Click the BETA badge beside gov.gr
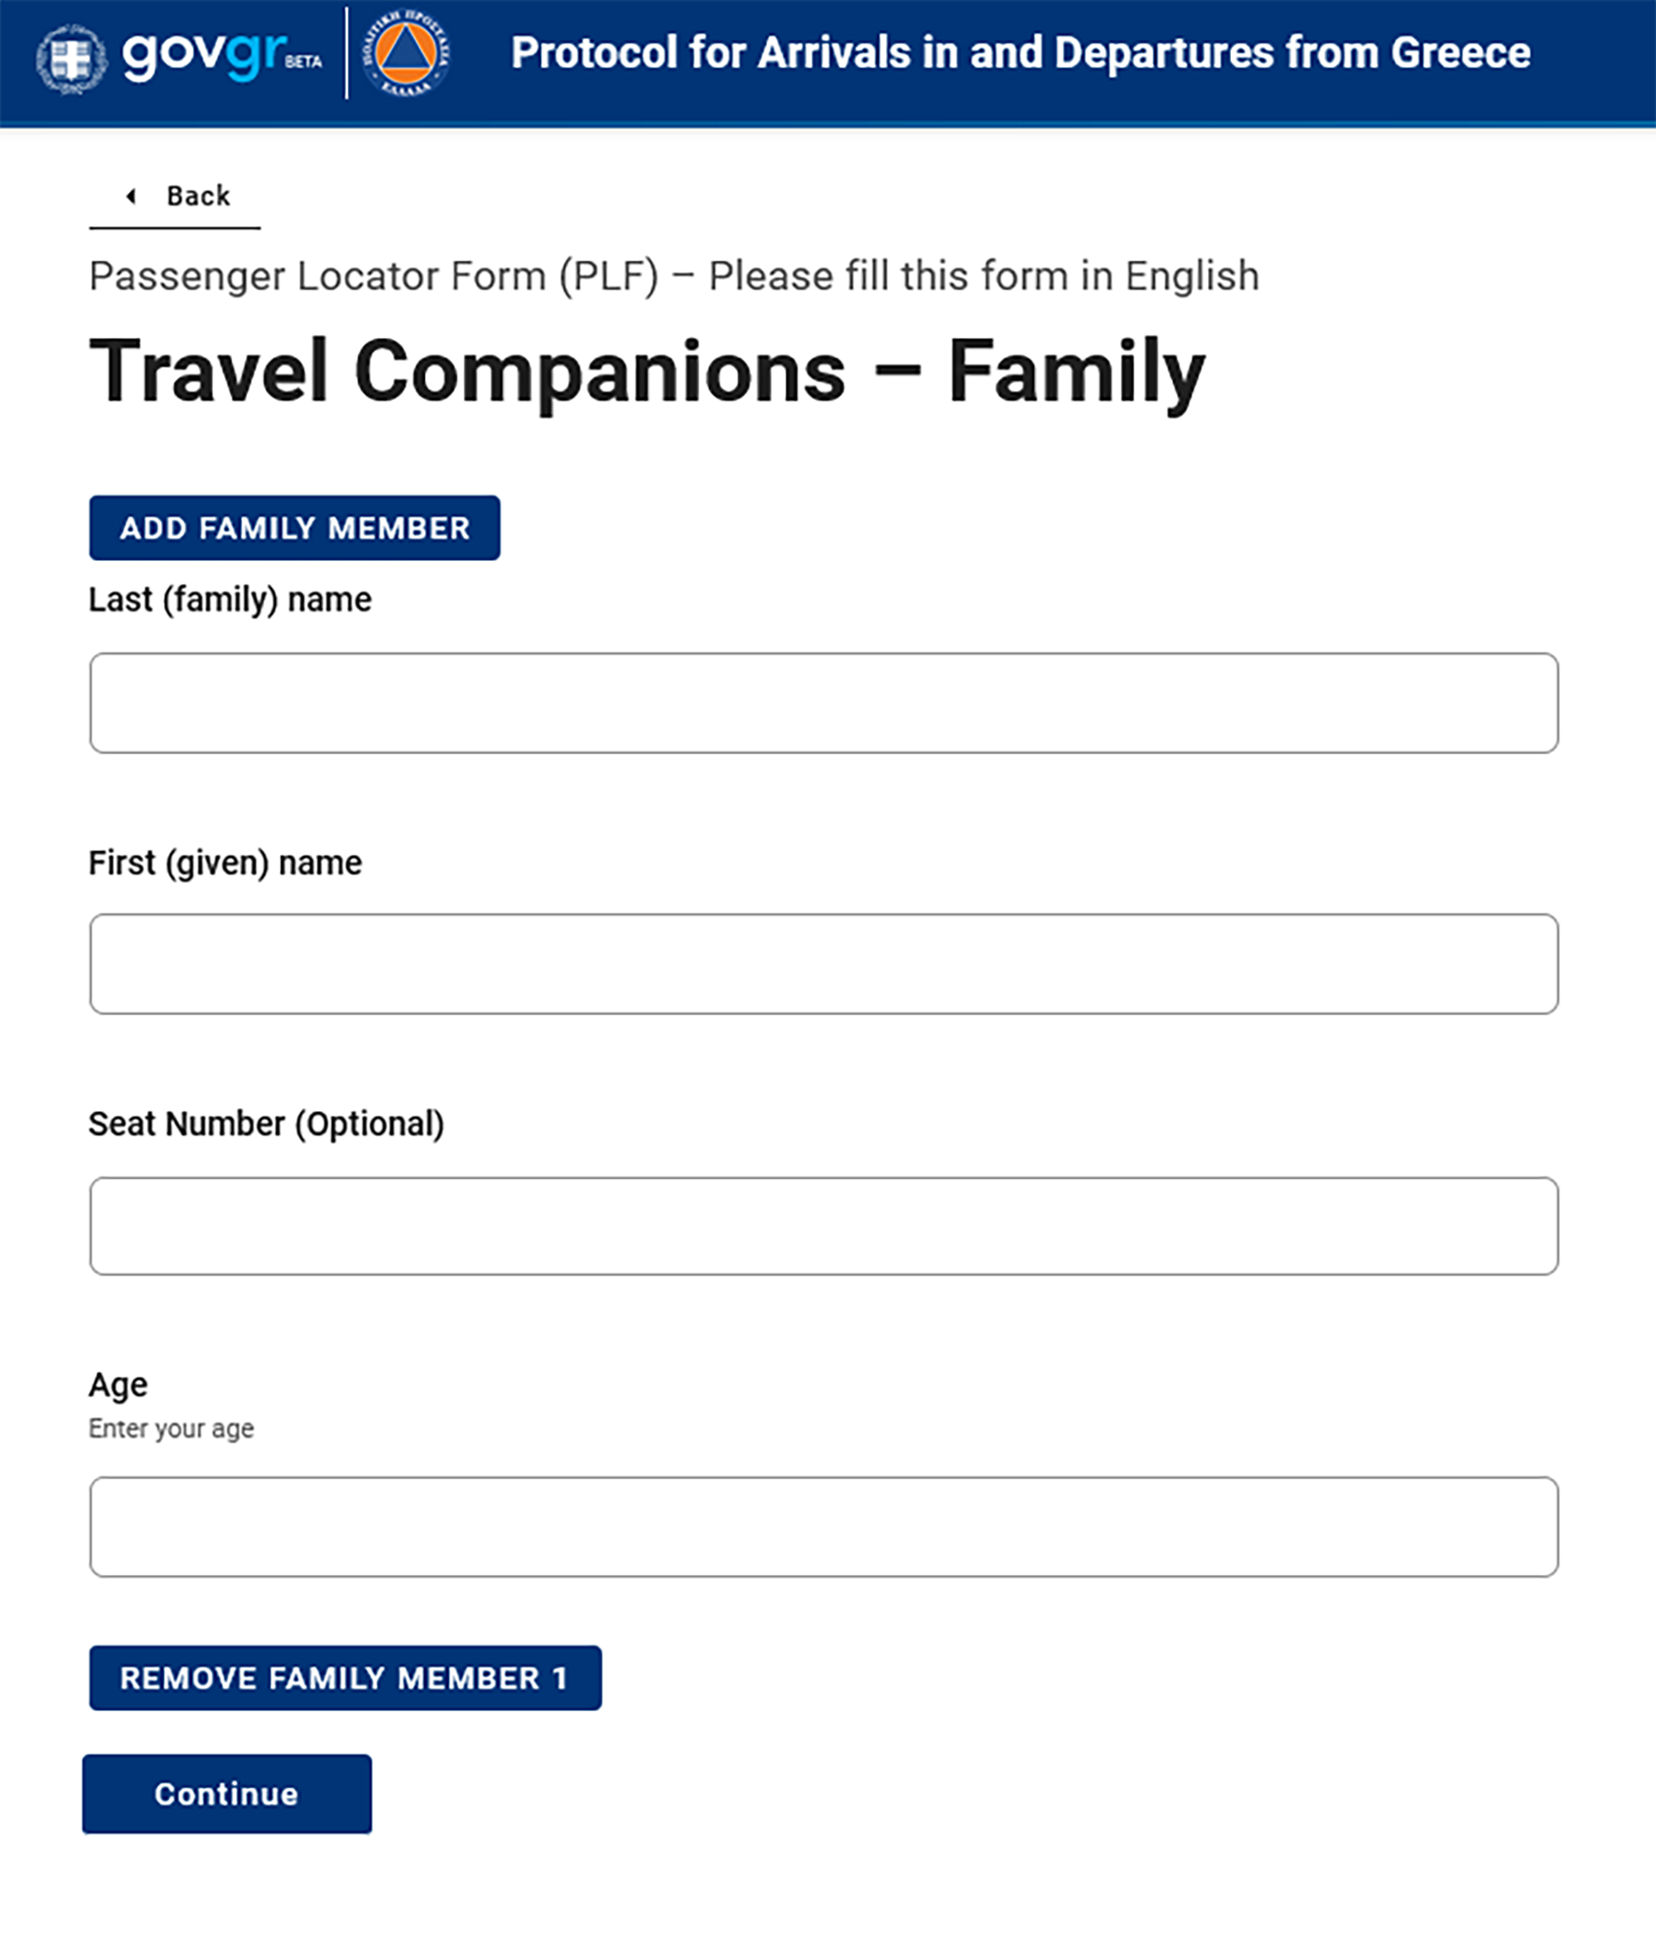Viewport: 1656px width, 1933px height. (x=304, y=63)
